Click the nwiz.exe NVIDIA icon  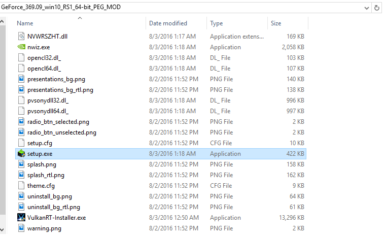[21, 47]
